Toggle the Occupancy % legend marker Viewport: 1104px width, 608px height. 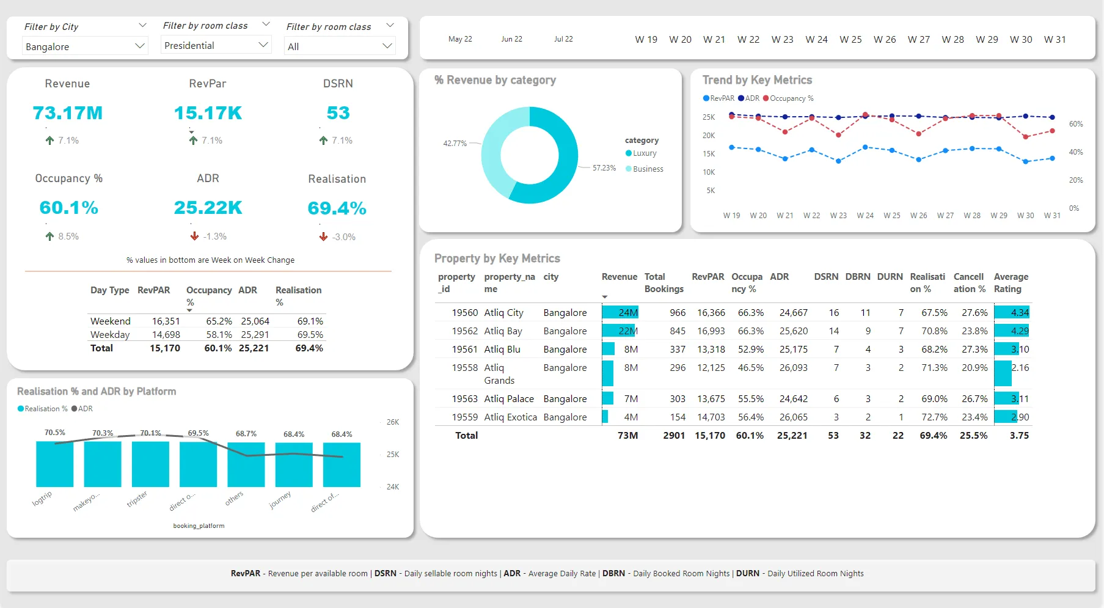click(766, 98)
